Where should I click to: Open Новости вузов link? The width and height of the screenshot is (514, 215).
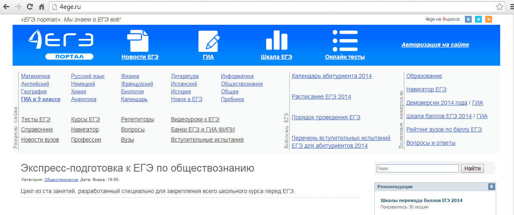click(x=40, y=140)
